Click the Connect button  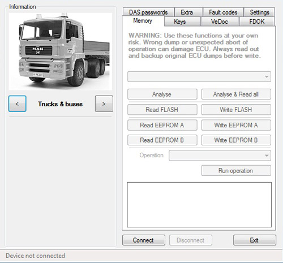tap(144, 240)
